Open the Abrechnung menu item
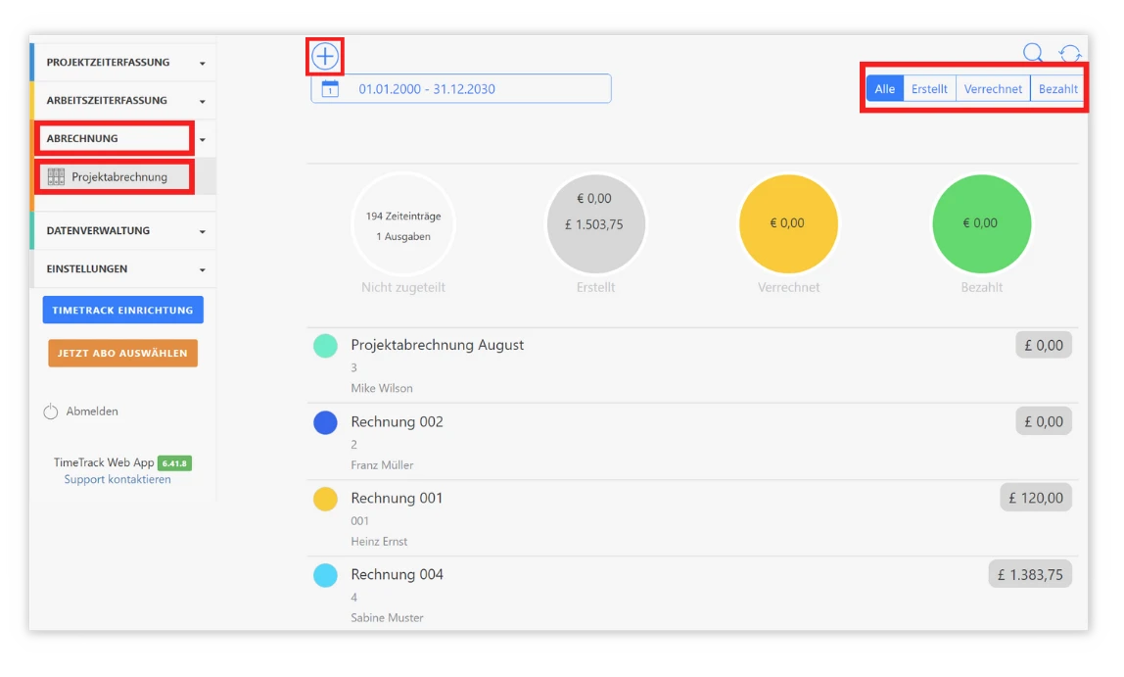The width and height of the screenshot is (1124, 677). (x=82, y=139)
